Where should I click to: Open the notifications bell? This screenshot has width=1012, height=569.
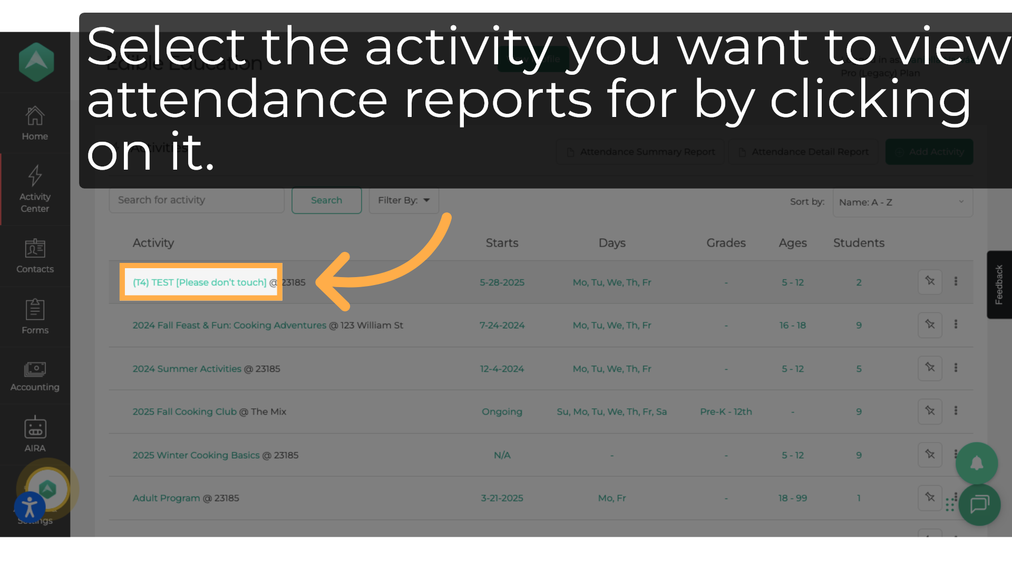point(976,463)
